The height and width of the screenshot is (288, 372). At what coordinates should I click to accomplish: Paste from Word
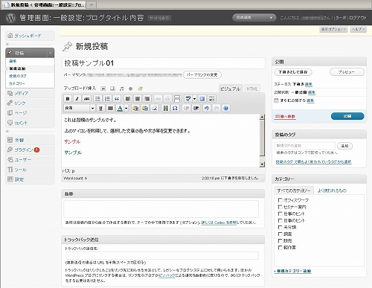[145, 108]
